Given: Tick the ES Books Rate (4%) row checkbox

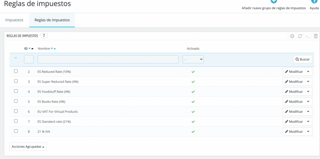Looking at the screenshot, I should [16, 101].
